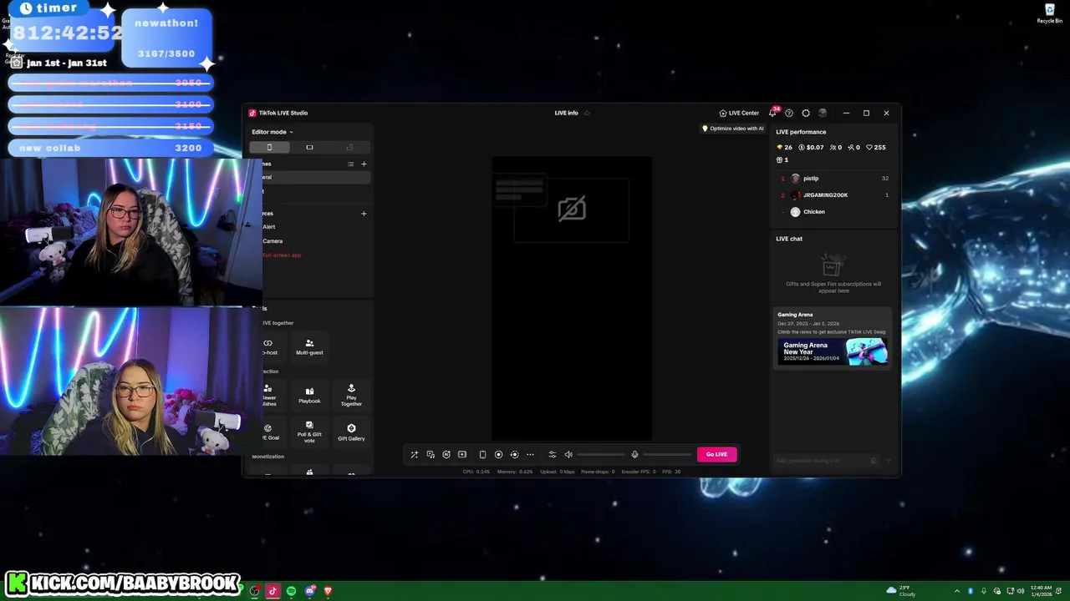This screenshot has width=1070, height=601.
Task: Open the settings gear in TikTok Studio
Action: click(806, 113)
